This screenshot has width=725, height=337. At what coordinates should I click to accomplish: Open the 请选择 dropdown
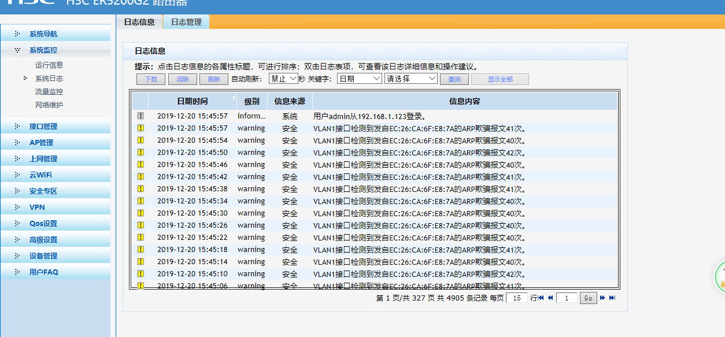tap(411, 79)
